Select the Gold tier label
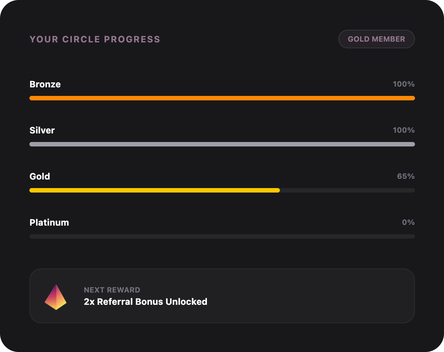 pos(40,177)
